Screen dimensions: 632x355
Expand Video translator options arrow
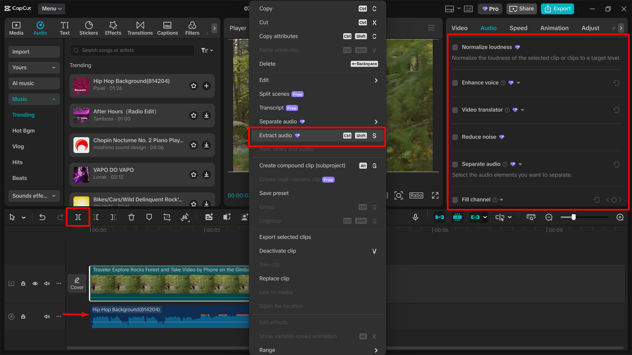point(523,110)
